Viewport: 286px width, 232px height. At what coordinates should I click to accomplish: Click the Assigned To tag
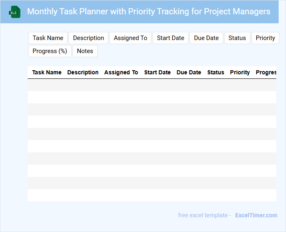click(x=130, y=38)
